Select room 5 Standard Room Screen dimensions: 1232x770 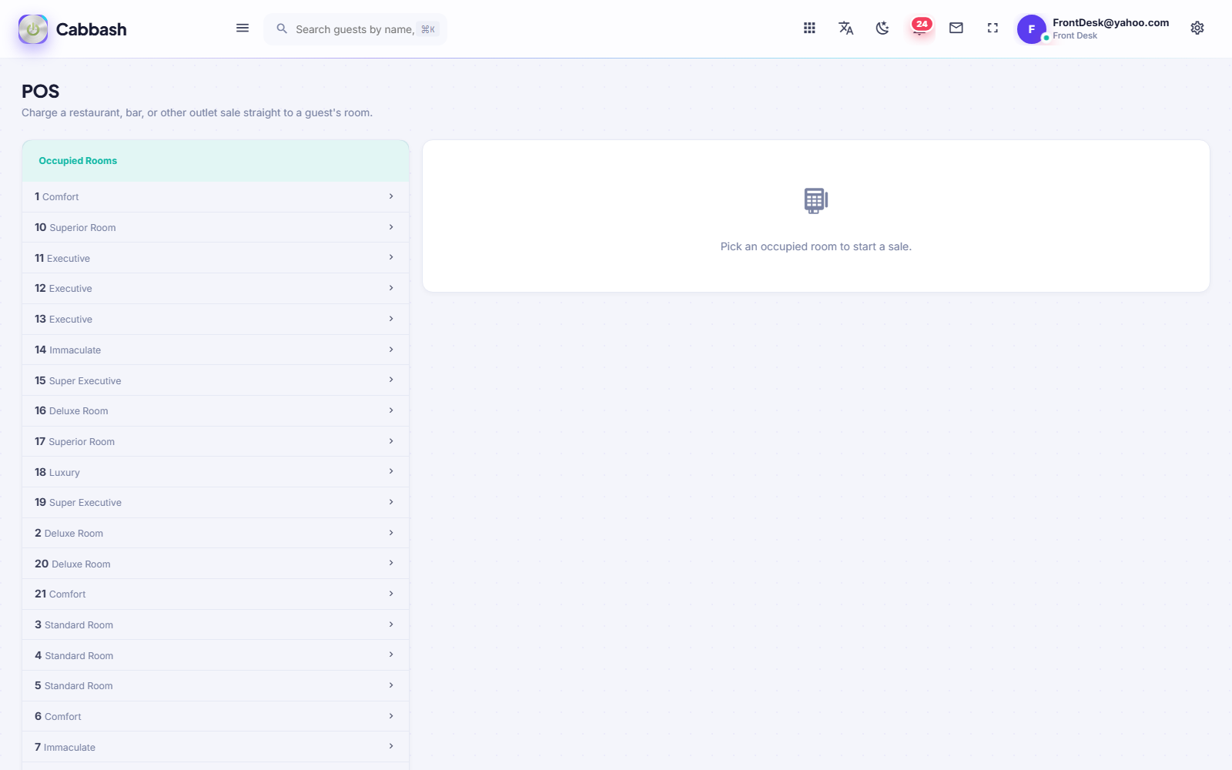(216, 685)
